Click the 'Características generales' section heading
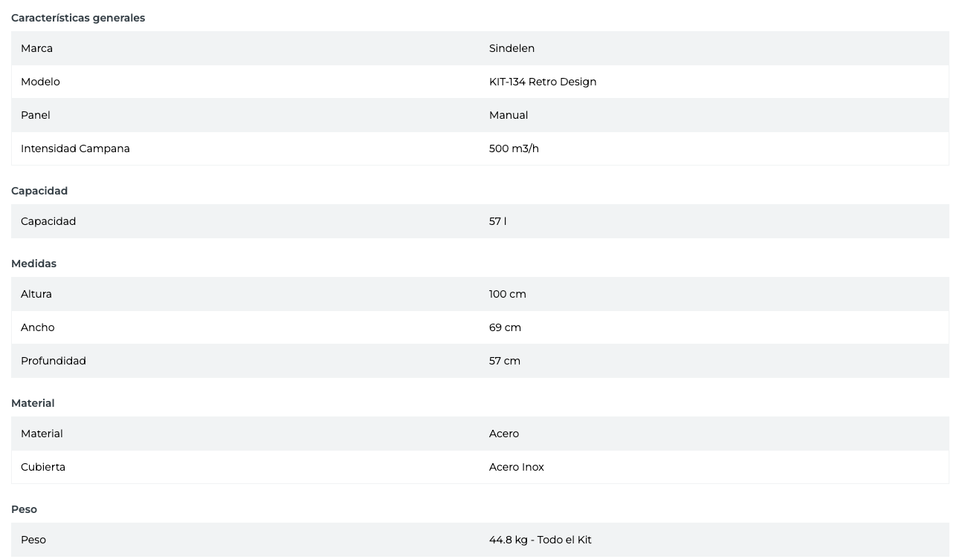The width and height of the screenshot is (965, 559). pos(78,18)
